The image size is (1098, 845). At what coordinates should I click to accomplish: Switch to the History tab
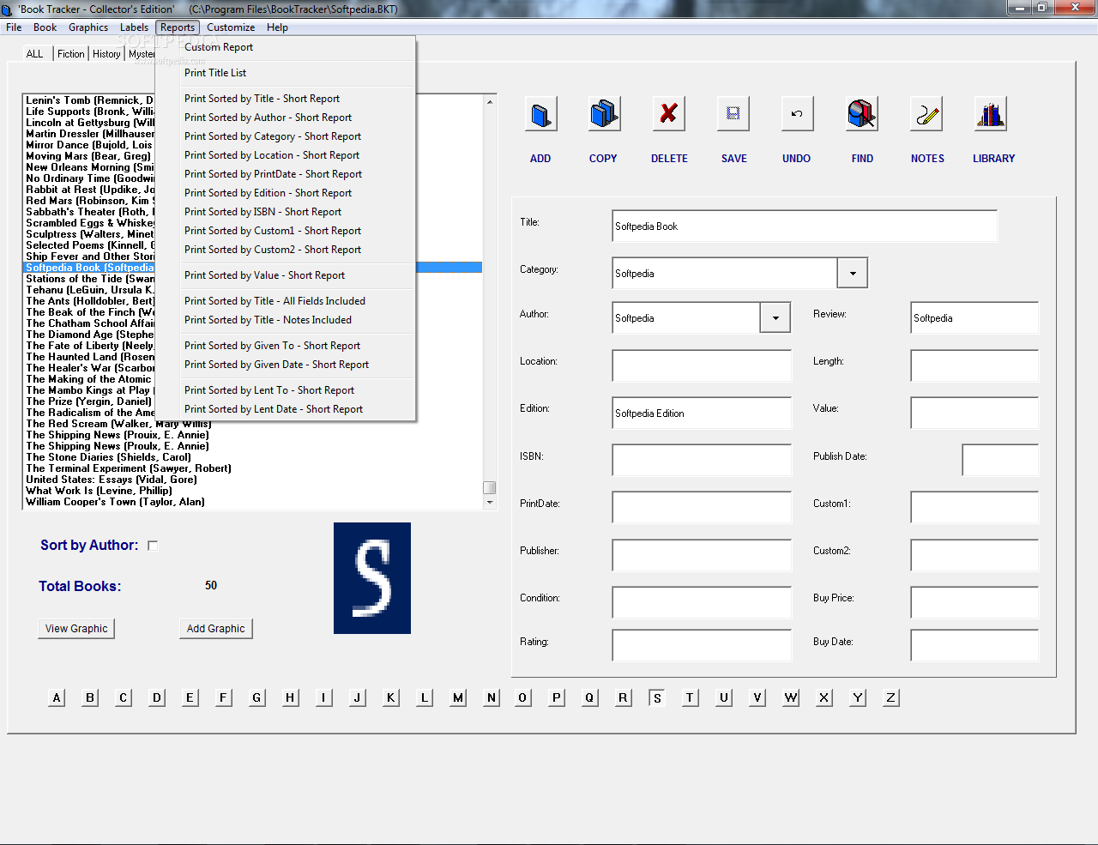106,54
